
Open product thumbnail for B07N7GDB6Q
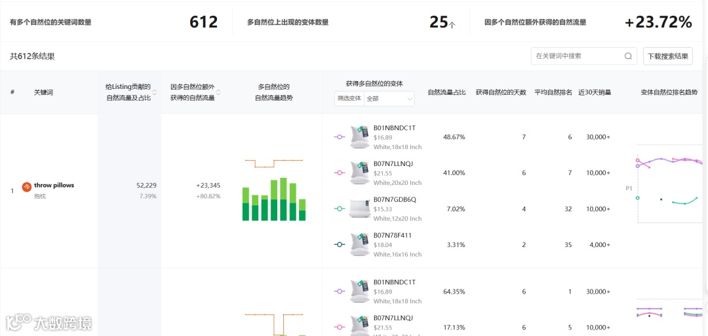360,209
